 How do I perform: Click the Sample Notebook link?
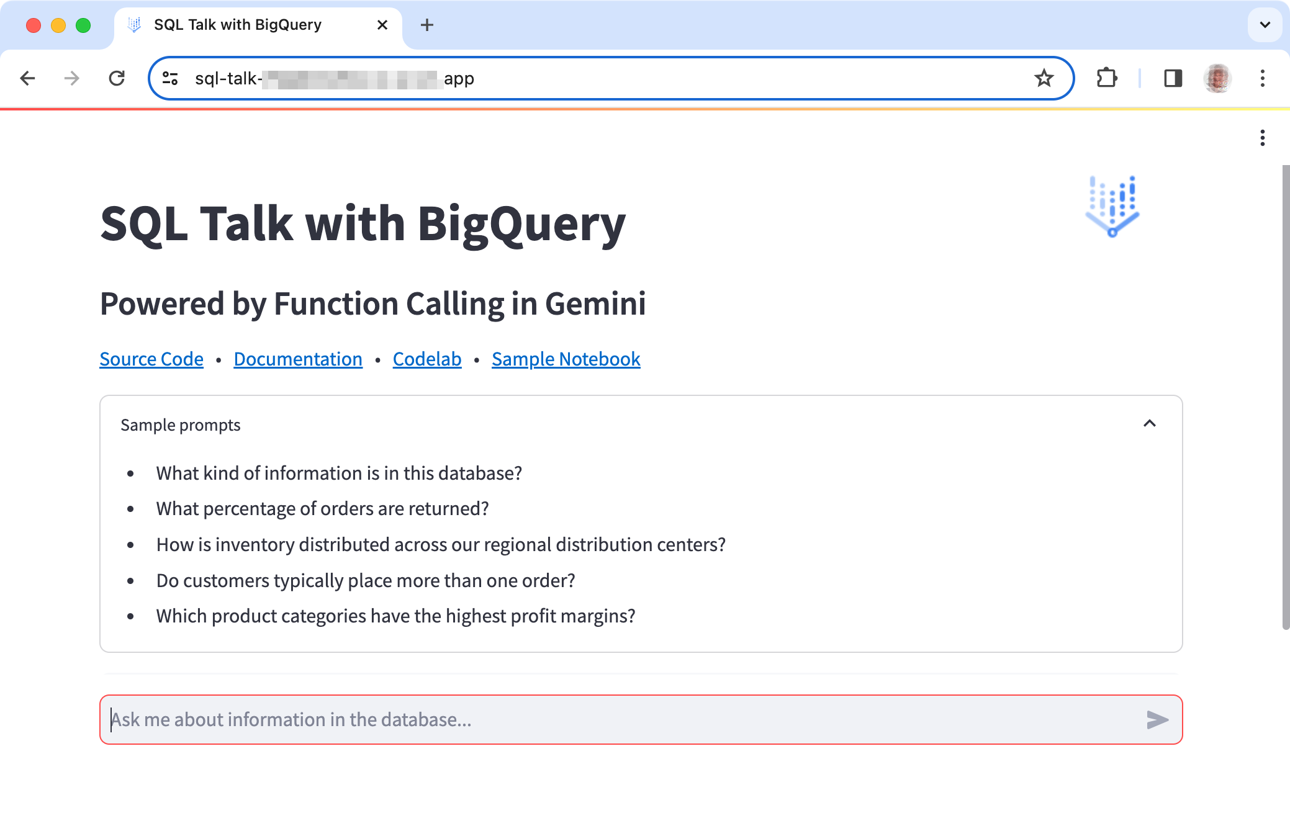point(566,359)
